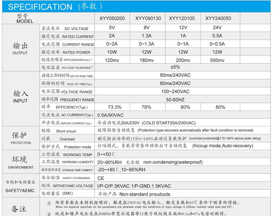This screenshot has height=216, width=273.
Task: Click the WITHSTAND VOLTAGE row label
Action: [x=73, y=186]
